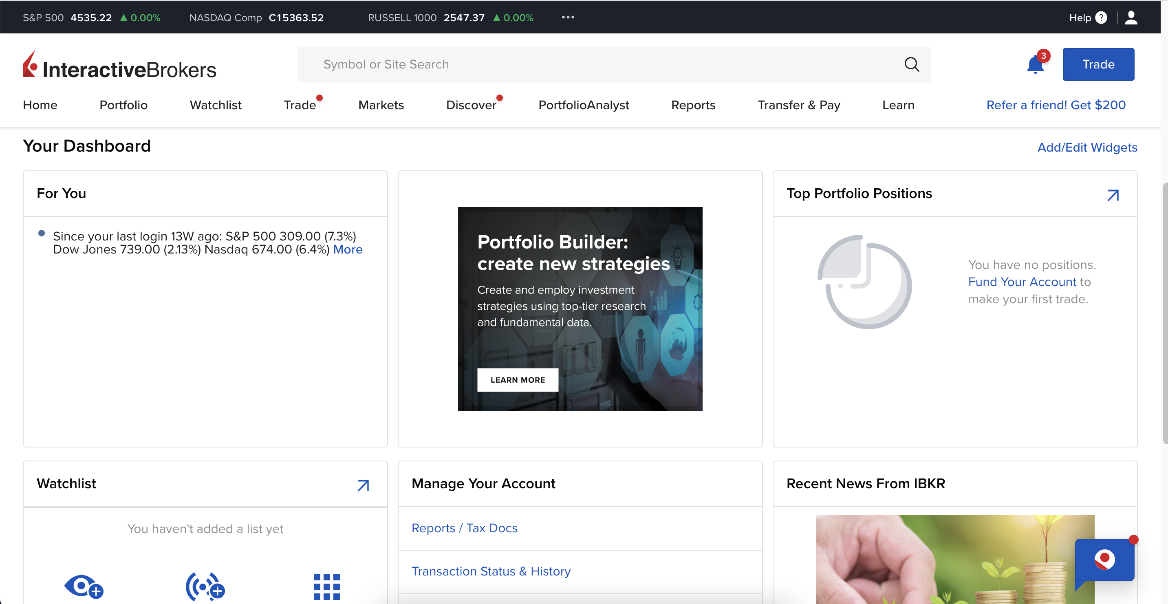
Task: Open the notifications bell
Action: [1035, 64]
